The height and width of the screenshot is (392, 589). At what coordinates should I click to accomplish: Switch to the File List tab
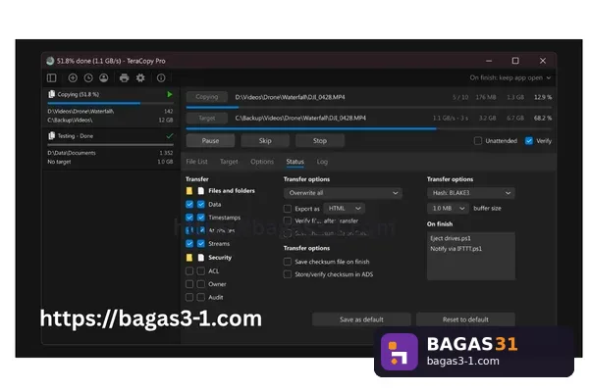(x=196, y=162)
